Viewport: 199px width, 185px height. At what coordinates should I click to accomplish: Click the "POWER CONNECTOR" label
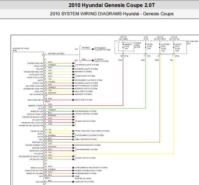137,45
